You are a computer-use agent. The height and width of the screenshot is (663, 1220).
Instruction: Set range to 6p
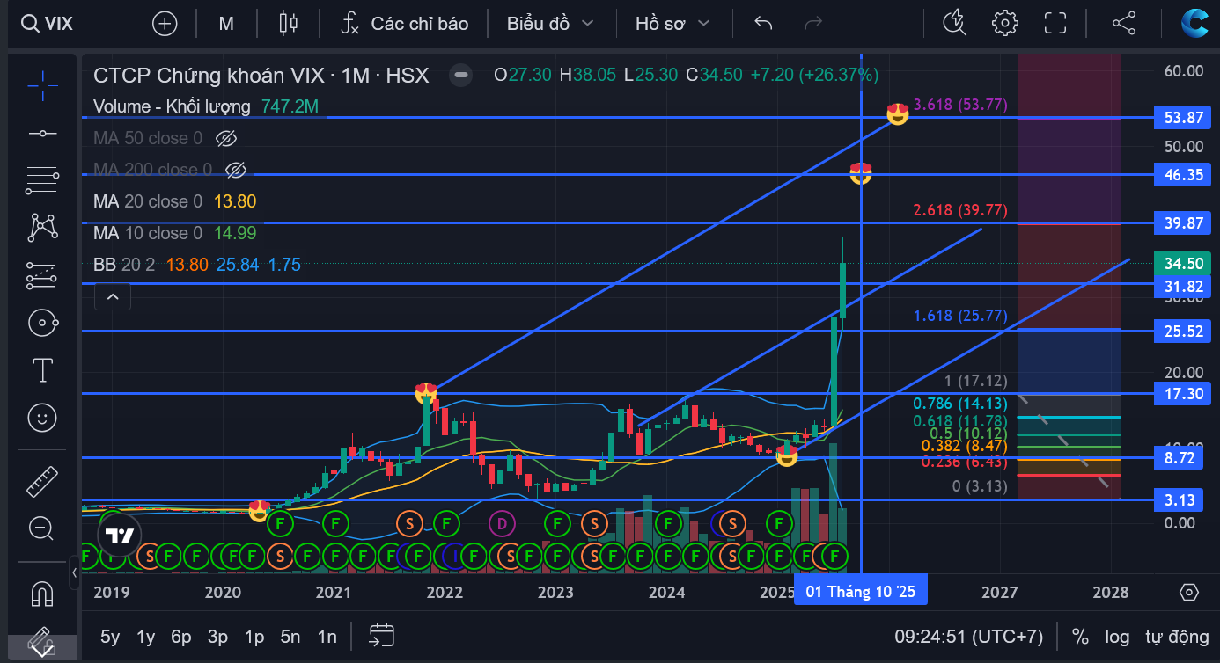coord(181,637)
